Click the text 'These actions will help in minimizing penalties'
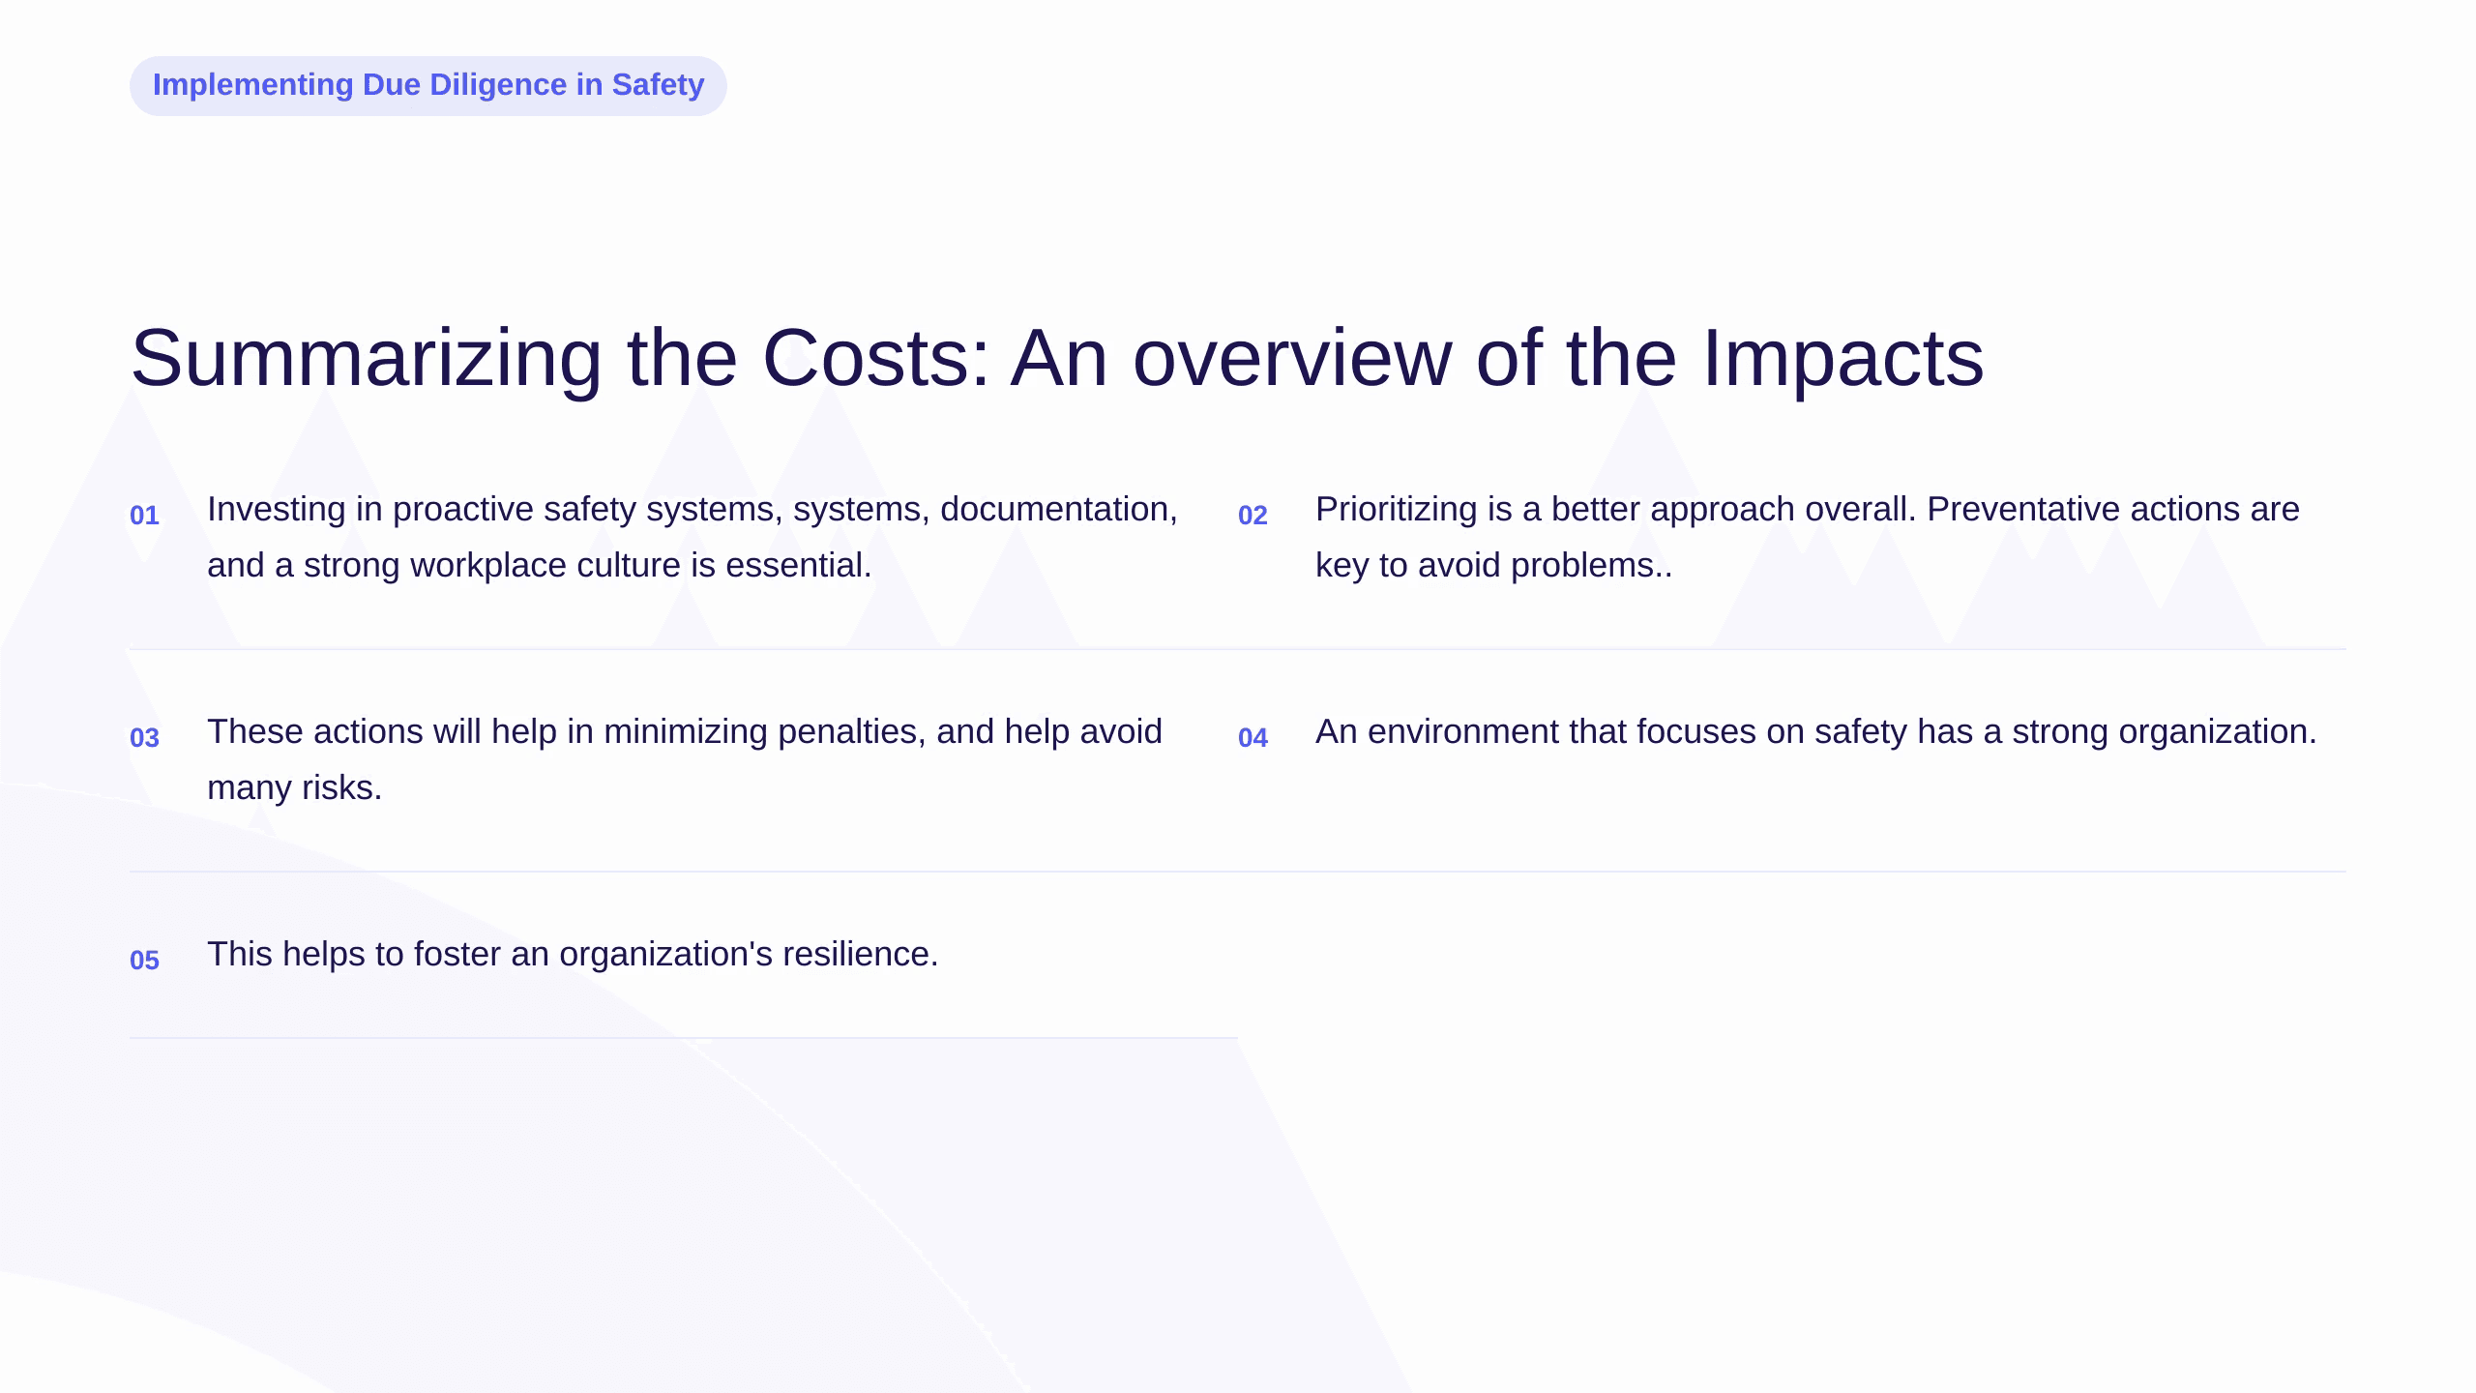The height and width of the screenshot is (1393, 2476). click(x=566, y=732)
